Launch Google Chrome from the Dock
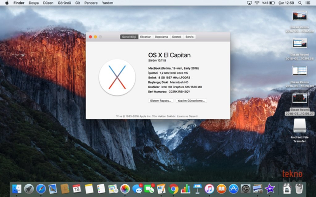This screenshot has width=316, height=197. [x=173, y=189]
